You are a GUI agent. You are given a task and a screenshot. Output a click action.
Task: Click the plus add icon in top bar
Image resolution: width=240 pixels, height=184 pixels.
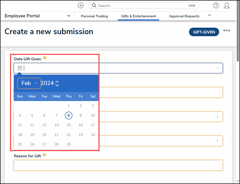(x=80, y=6)
